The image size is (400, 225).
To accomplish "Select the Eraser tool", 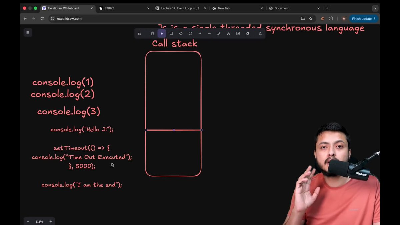I will 247,33.
